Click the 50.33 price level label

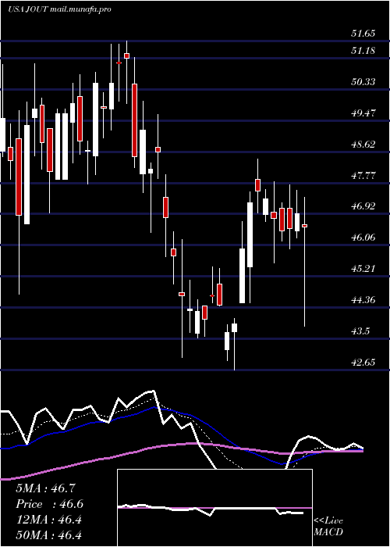point(363,82)
